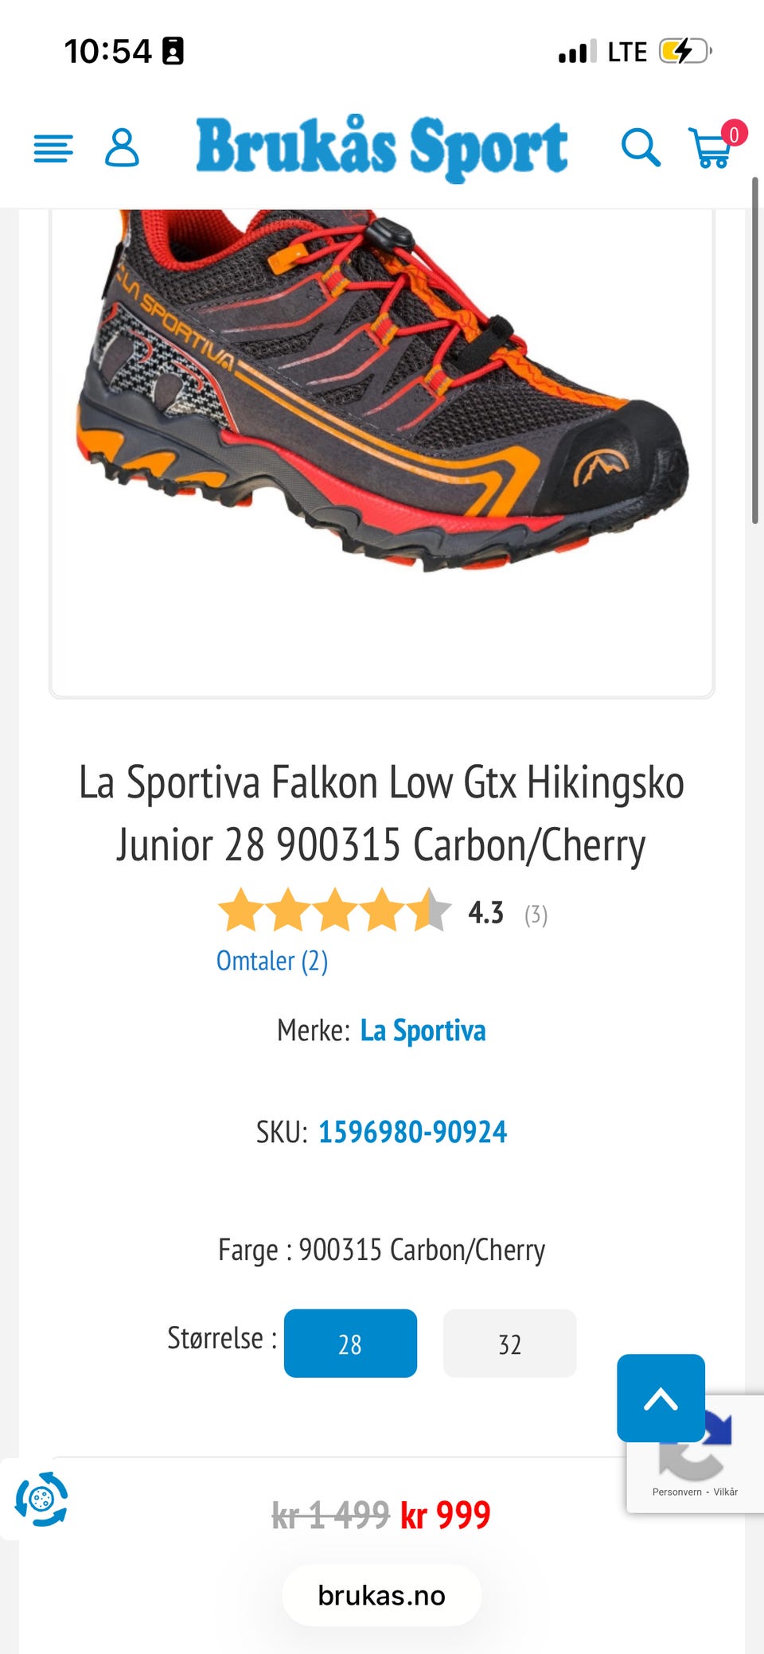Open the cookie settings icon
Image resolution: width=764 pixels, height=1654 pixels.
[x=41, y=1499]
